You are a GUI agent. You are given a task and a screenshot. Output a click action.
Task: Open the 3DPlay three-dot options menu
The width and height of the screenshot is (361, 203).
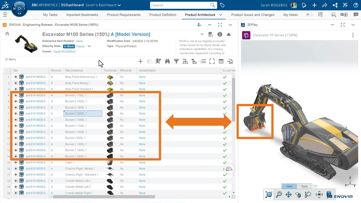pos(353,35)
